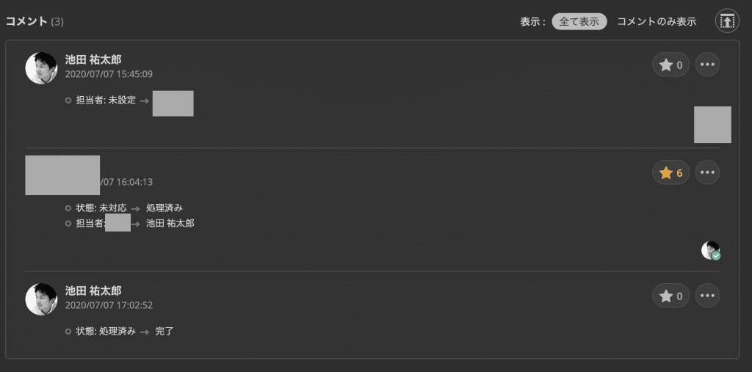Open the 2020/07/07 17:02:52 timestamp link
The height and width of the screenshot is (372, 752).
click(x=109, y=305)
